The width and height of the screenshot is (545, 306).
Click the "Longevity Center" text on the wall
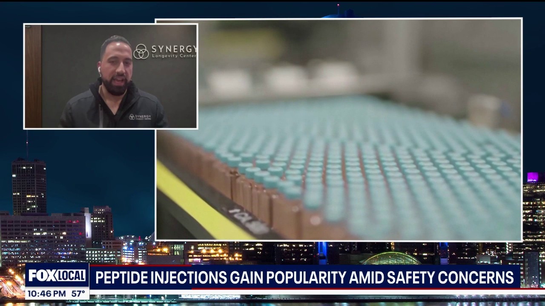[x=175, y=56]
